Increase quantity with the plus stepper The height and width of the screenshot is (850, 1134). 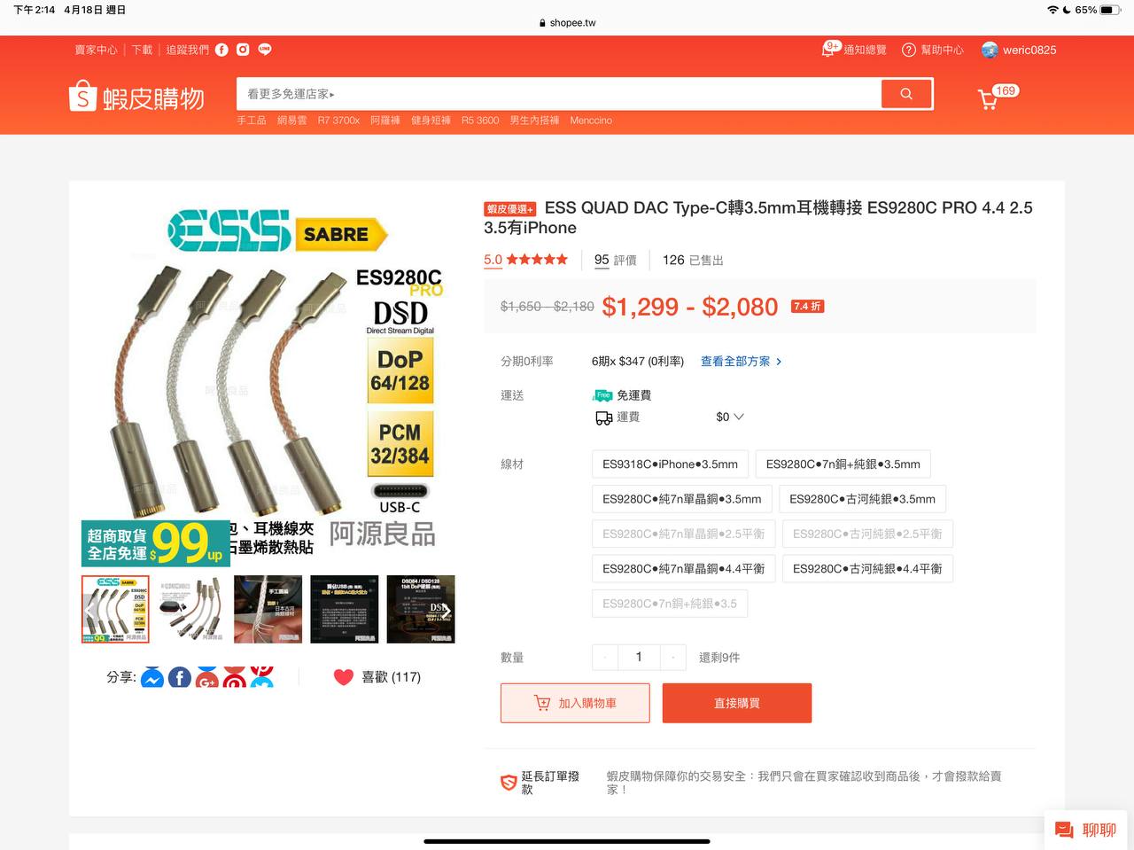click(673, 658)
